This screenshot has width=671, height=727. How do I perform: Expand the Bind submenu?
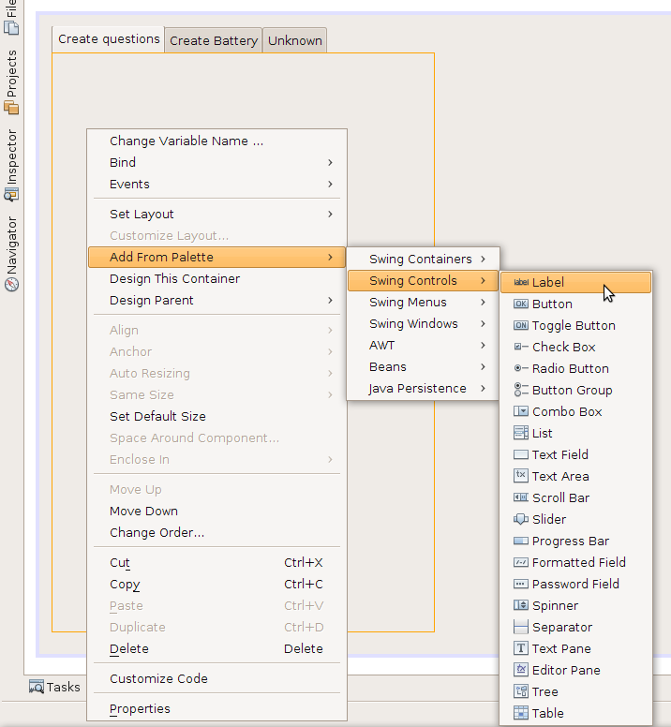(x=216, y=162)
